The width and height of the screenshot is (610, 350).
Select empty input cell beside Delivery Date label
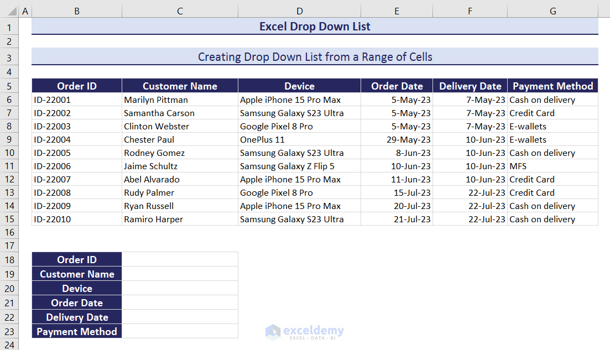(x=180, y=317)
